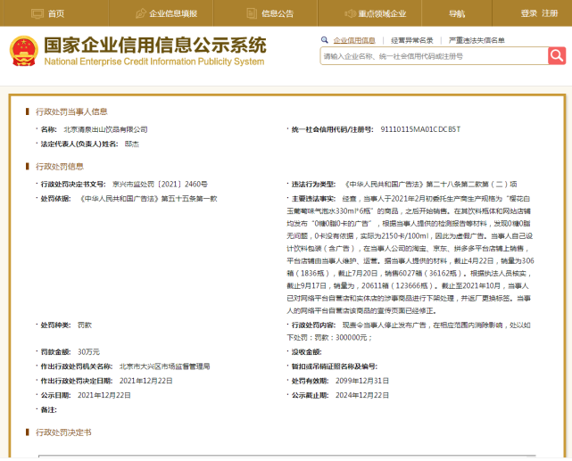Click the red search magnifier button
This screenshot has width=572, height=461.
[557, 56]
